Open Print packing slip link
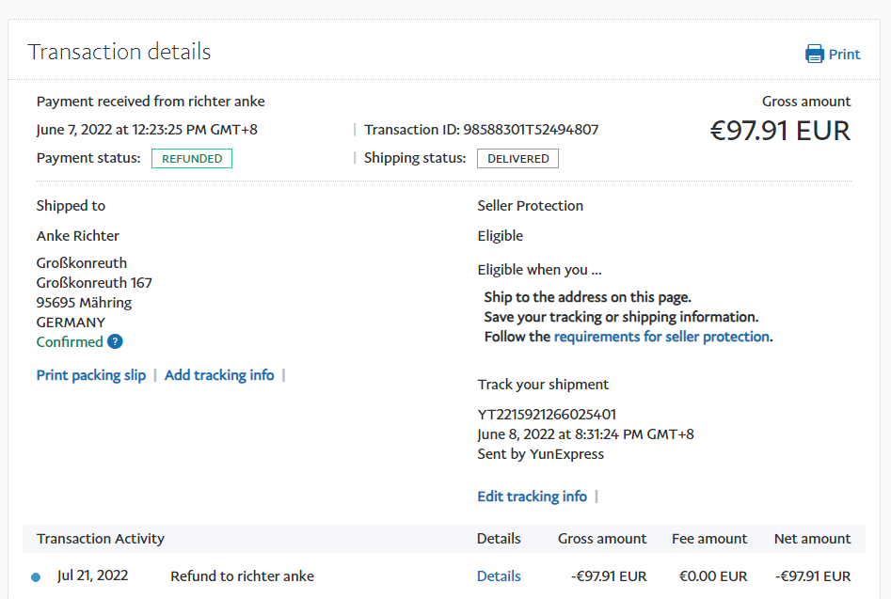The image size is (891, 599). (x=91, y=375)
